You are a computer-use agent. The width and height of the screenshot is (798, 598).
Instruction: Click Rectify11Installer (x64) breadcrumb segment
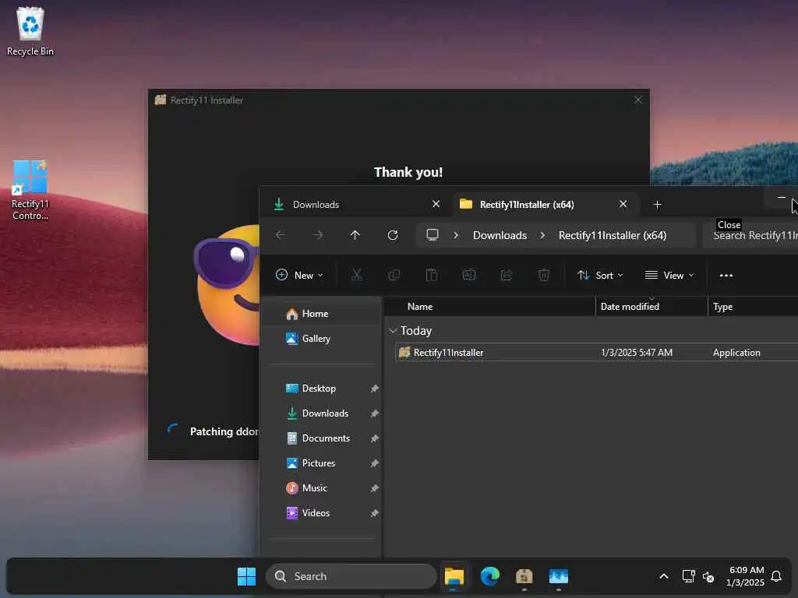click(x=613, y=235)
